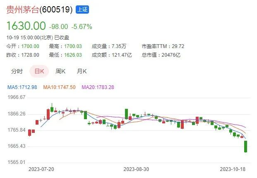This screenshot has height=178, width=257.
Task: Switch to the 分时 chart tab
Action: (x=17, y=71)
